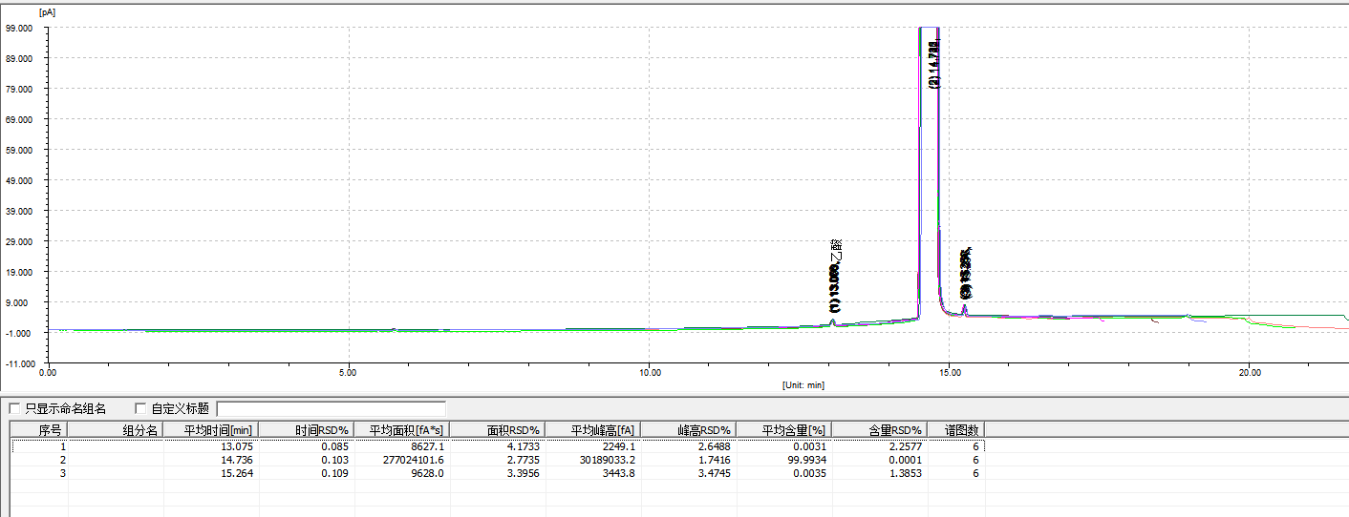Click the 平均含量[%] column header
This screenshot has height=517, width=1349.
pyautogui.click(x=784, y=430)
